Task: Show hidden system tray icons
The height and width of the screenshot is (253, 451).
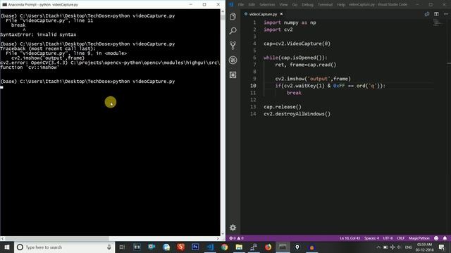Action: click(x=378, y=247)
